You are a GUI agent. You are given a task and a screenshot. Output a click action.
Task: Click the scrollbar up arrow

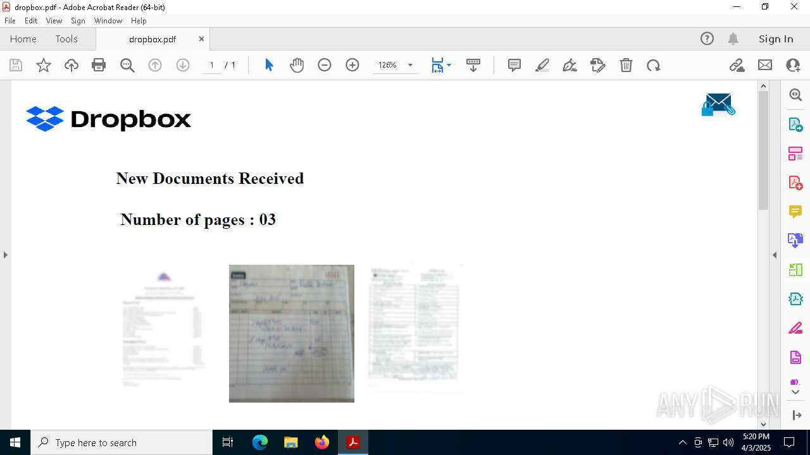[x=763, y=86]
